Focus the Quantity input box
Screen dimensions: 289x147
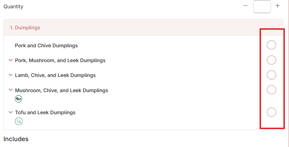pyautogui.click(x=262, y=7)
